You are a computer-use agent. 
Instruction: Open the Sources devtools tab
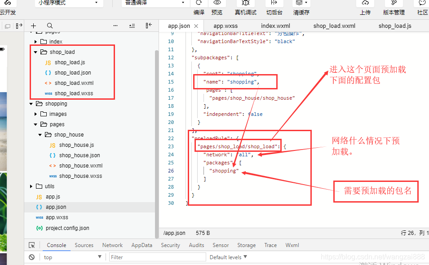click(84, 245)
